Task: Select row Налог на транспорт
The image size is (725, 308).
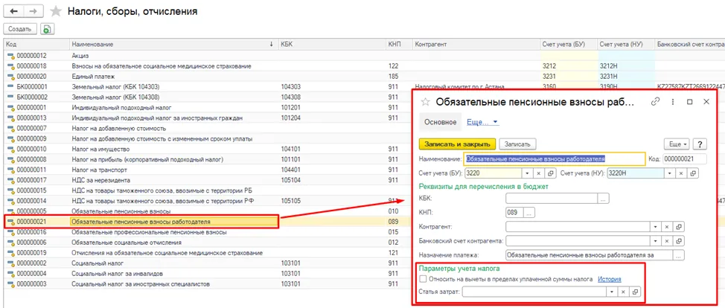Action: tap(208, 170)
